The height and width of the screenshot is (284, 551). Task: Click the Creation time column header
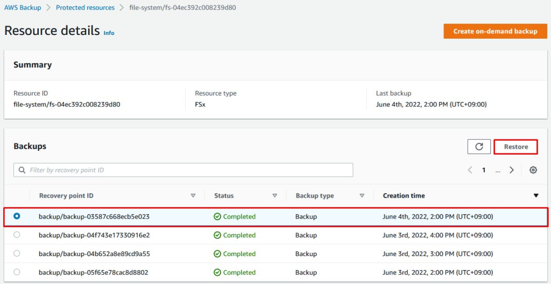(404, 195)
